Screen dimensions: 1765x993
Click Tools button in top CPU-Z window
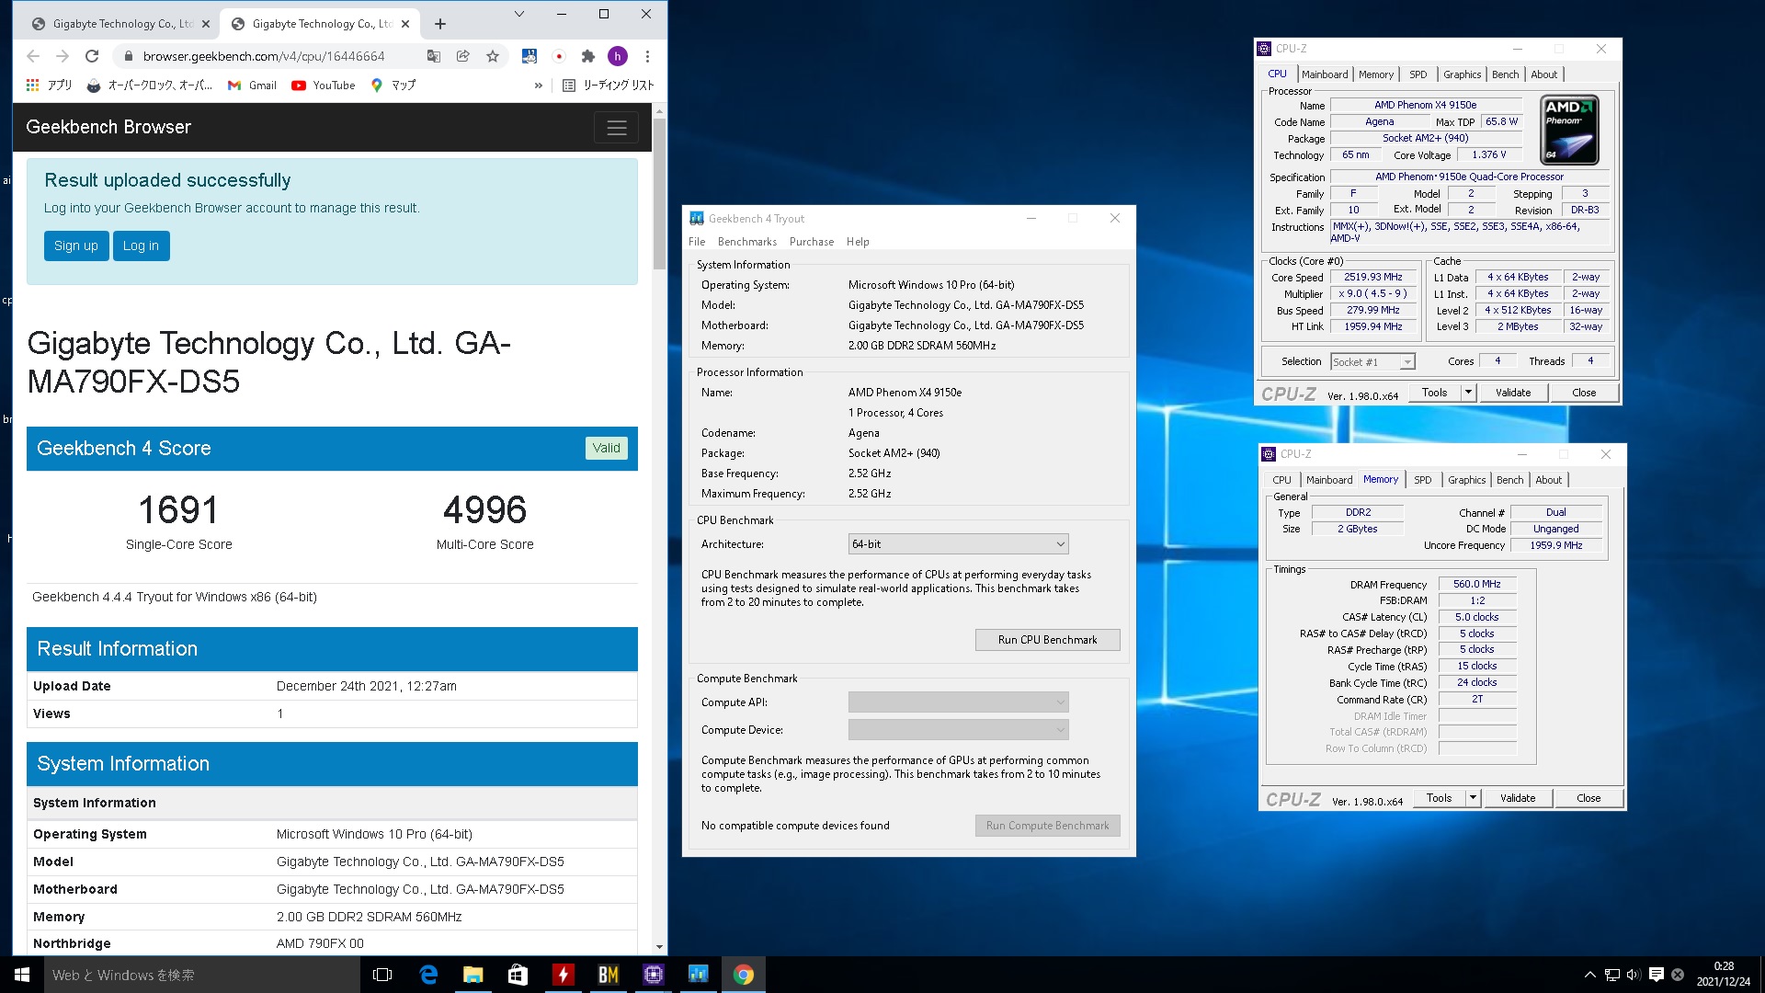1434,393
